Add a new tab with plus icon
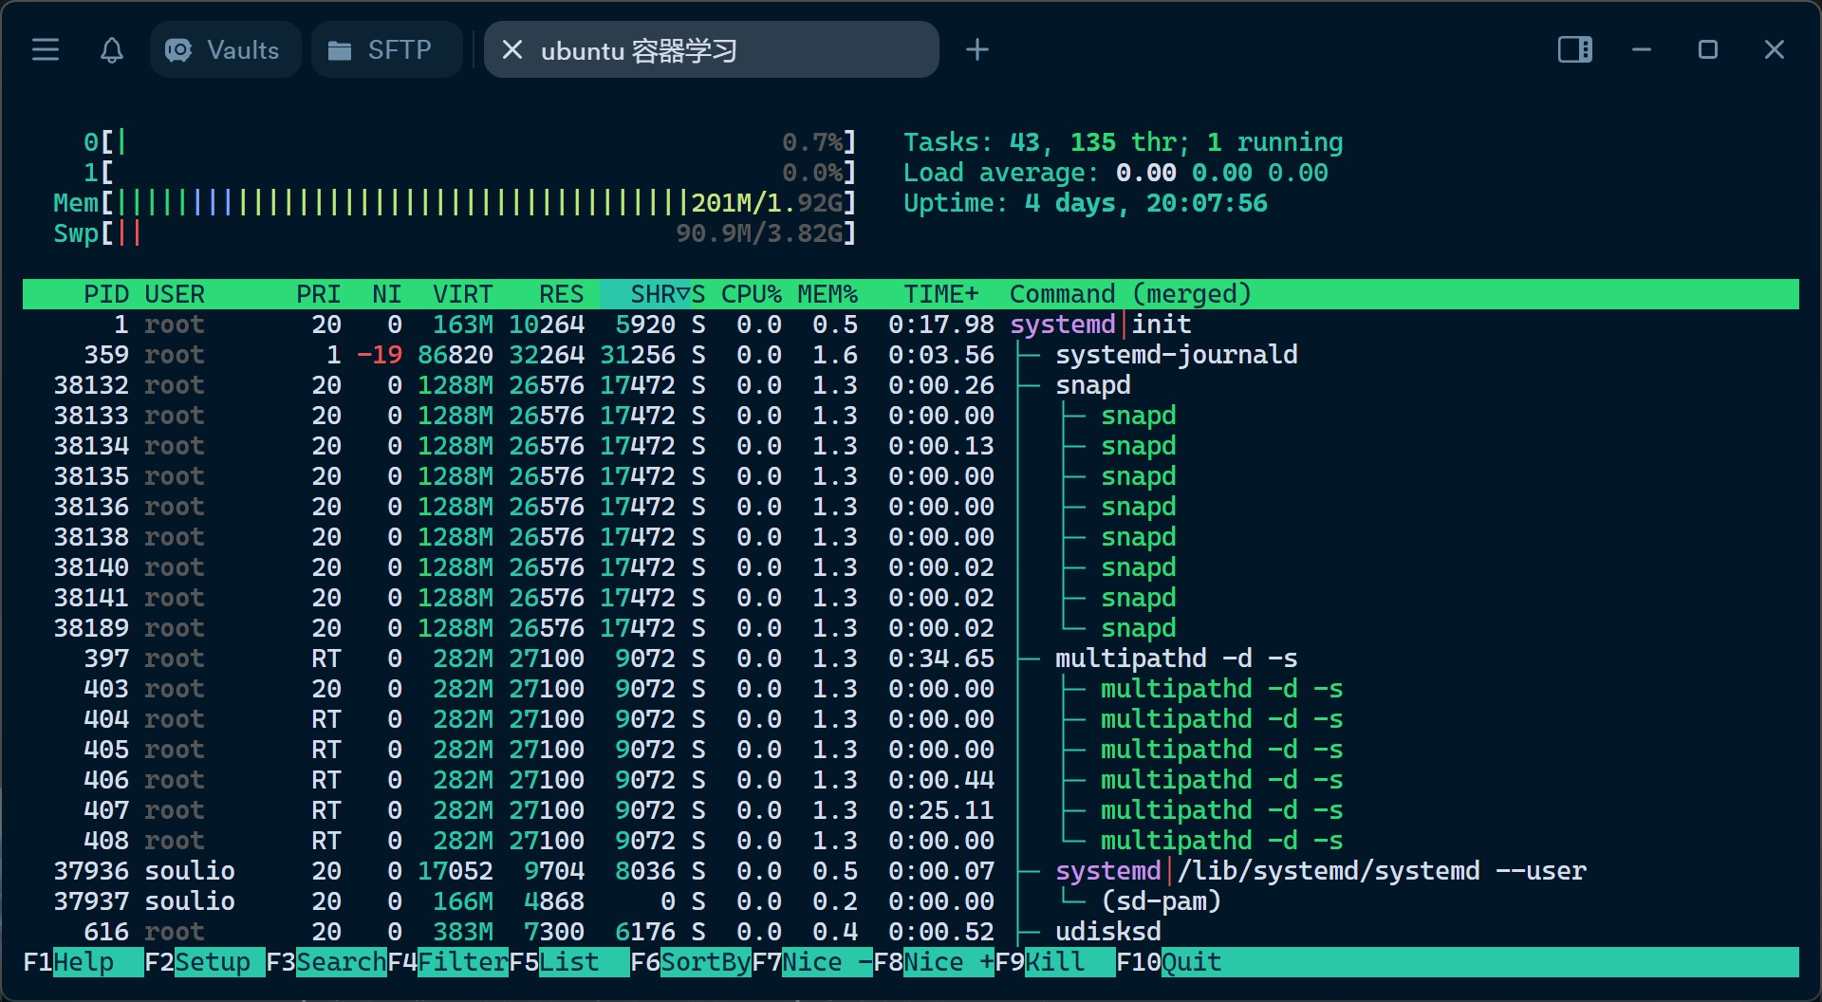 click(x=977, y=49)
